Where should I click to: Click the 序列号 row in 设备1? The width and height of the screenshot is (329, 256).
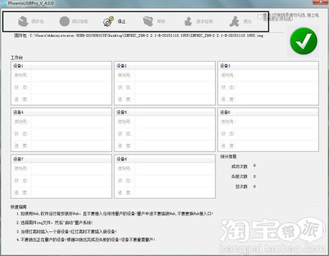coord(61,75)
